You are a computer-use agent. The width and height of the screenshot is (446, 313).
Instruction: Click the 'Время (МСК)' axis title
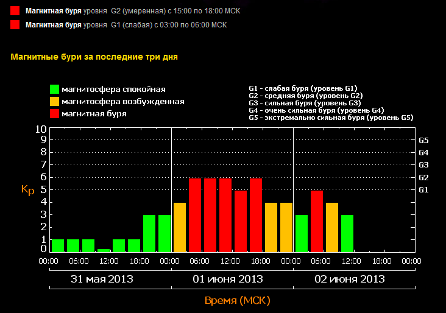point(237,301)
